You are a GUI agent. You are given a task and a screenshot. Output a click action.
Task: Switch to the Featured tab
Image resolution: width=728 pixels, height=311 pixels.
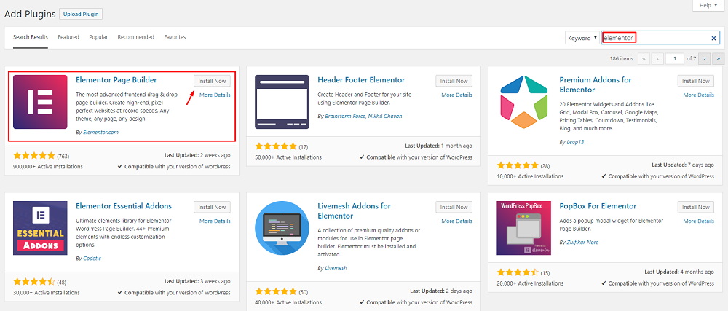68,37
